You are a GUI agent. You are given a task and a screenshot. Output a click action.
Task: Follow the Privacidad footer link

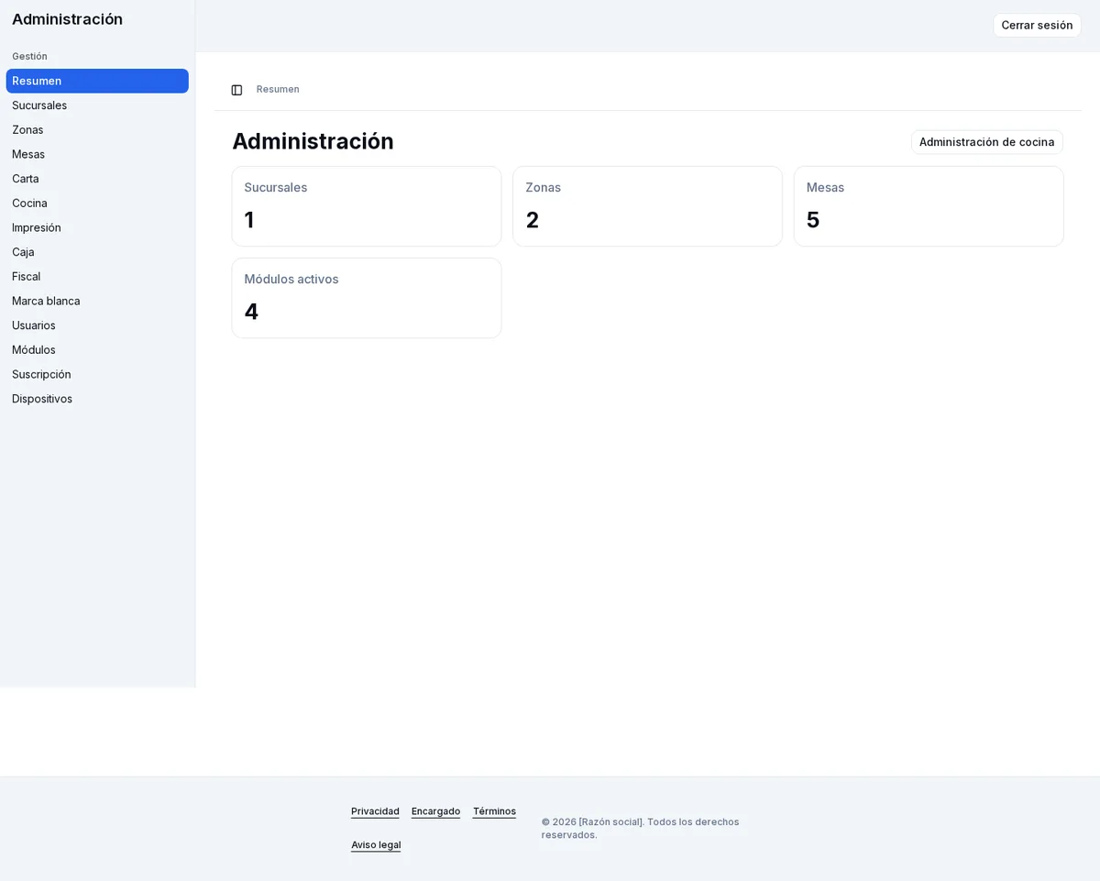(375, 811)
